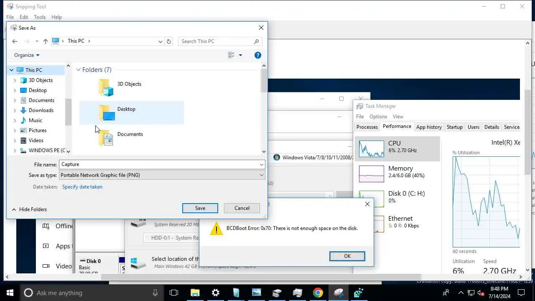Go up one folder level
The image size is (535, 301).
coord(46,41)
